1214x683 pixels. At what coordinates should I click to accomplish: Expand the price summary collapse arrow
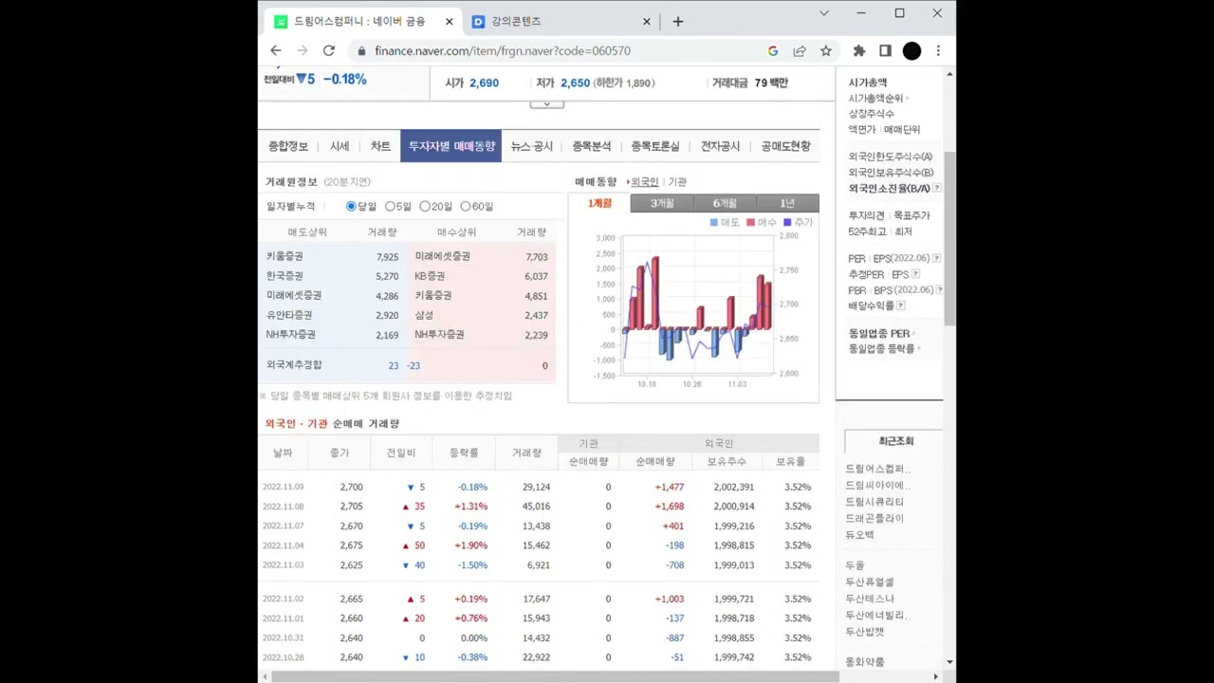pos(546,103)
